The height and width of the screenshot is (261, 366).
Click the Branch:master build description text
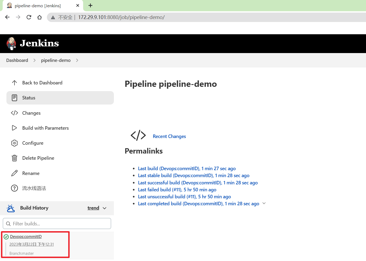tap(21, 253)
